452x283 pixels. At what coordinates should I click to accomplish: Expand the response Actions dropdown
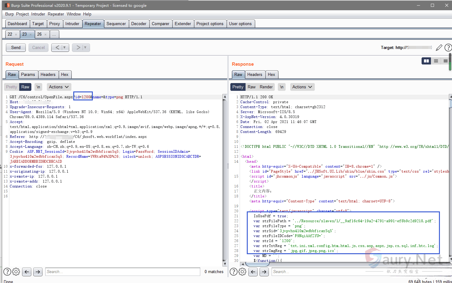302,87
